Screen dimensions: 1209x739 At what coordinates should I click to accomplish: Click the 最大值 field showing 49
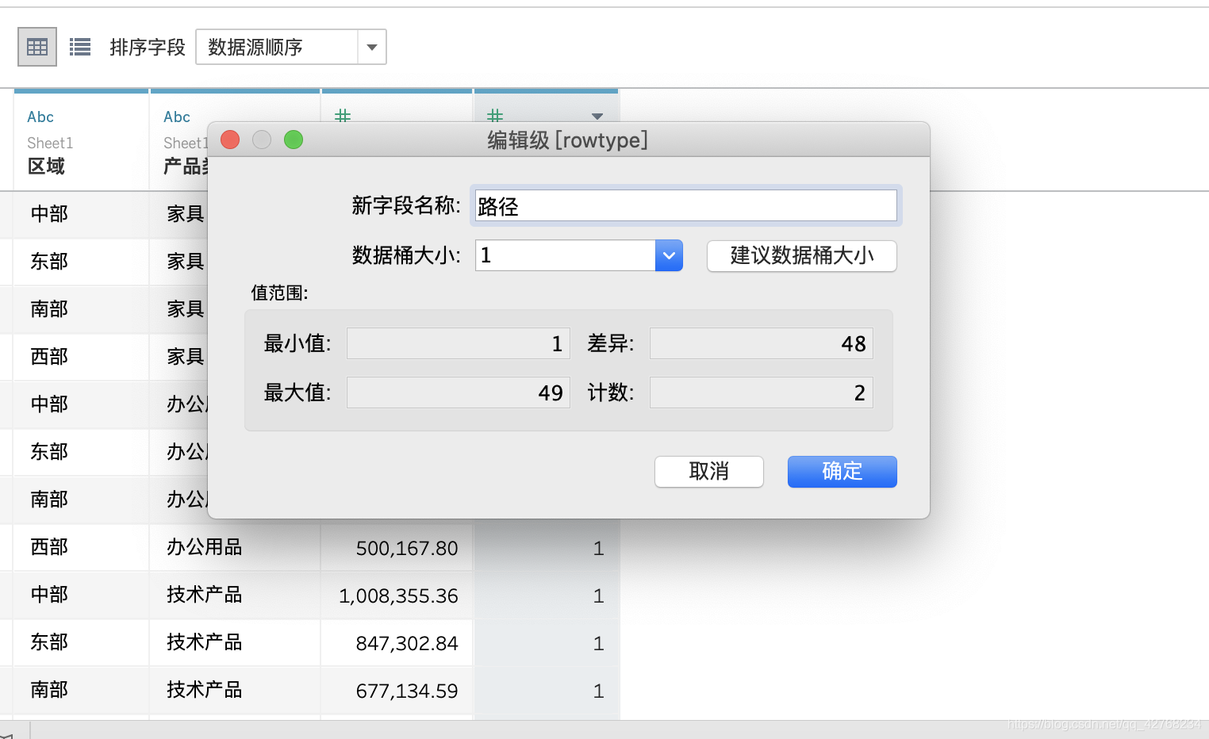coord(459,392)
